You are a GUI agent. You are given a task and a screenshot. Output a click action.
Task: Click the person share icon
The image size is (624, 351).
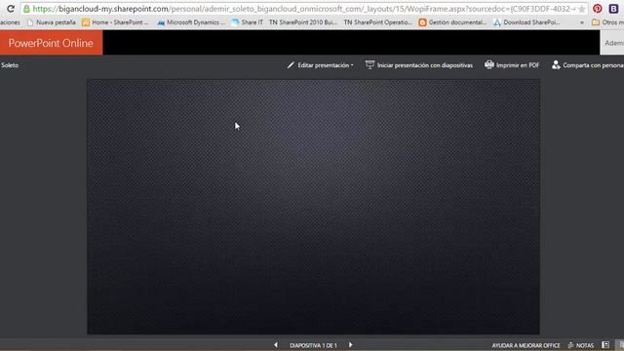pos(556,65)
